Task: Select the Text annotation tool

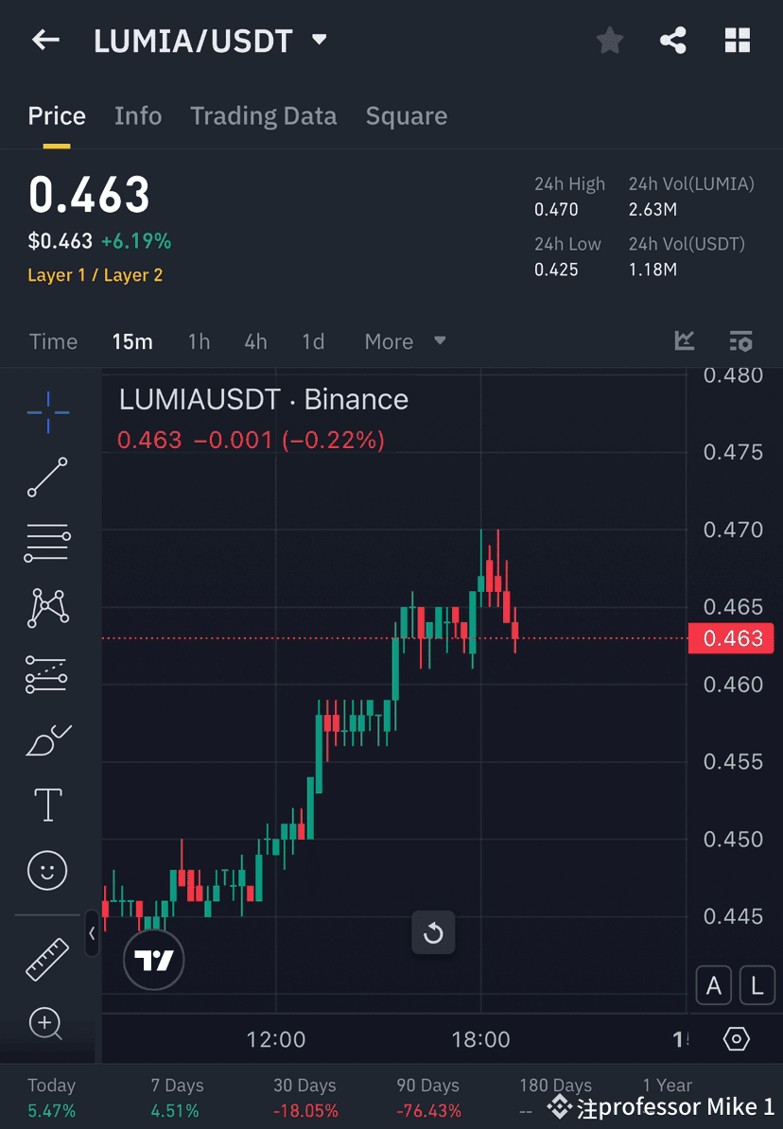Action: tap(47, 805)
